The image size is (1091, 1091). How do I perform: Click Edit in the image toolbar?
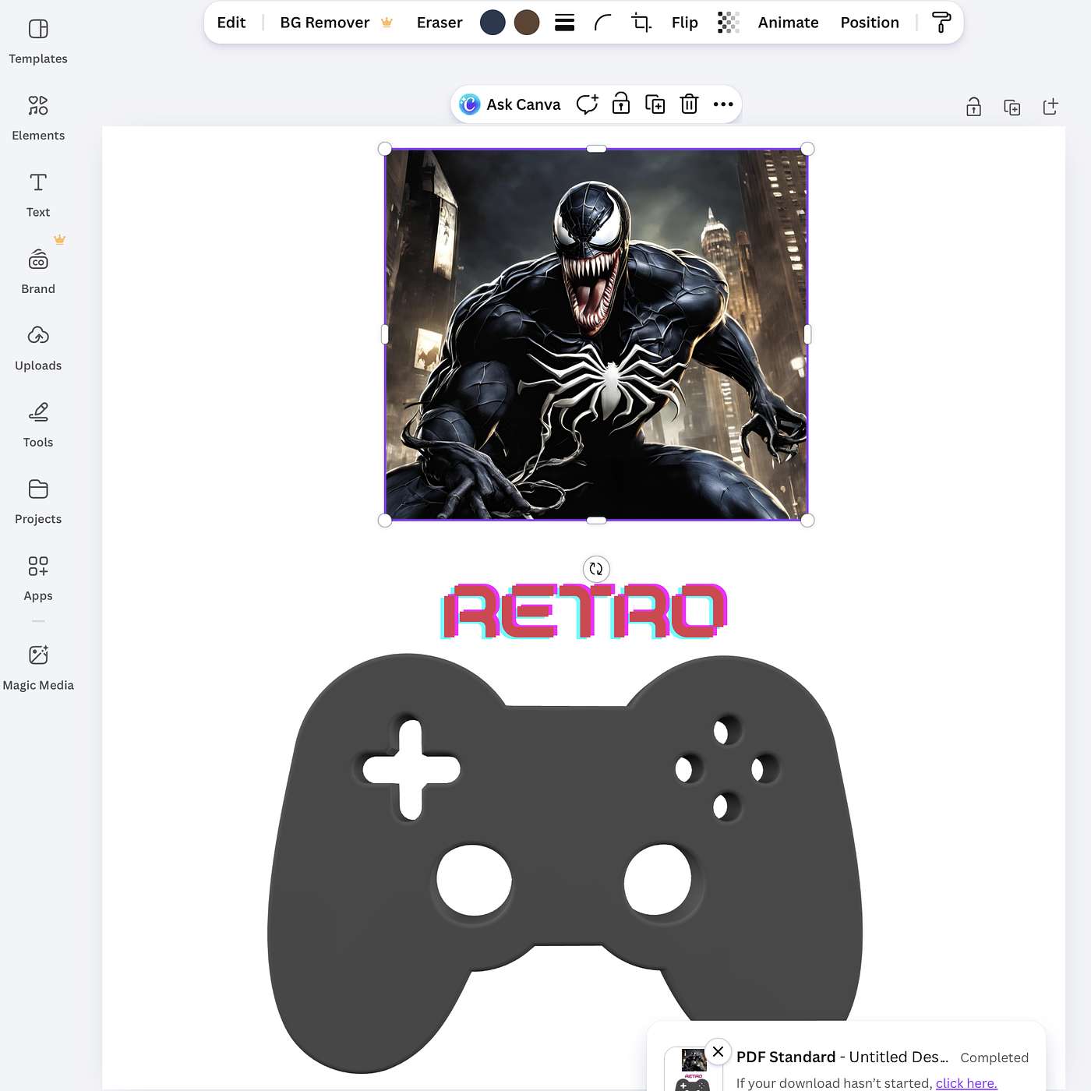point(231,23)
